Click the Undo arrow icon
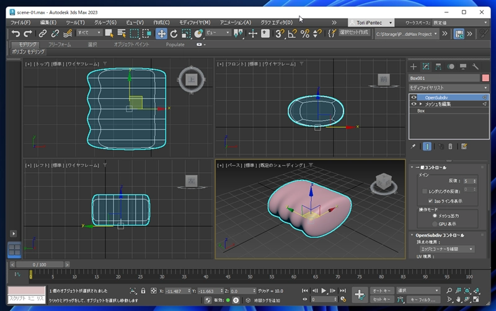Image resolution: width=496 pixels, height=311 pixels. [15, 33]
